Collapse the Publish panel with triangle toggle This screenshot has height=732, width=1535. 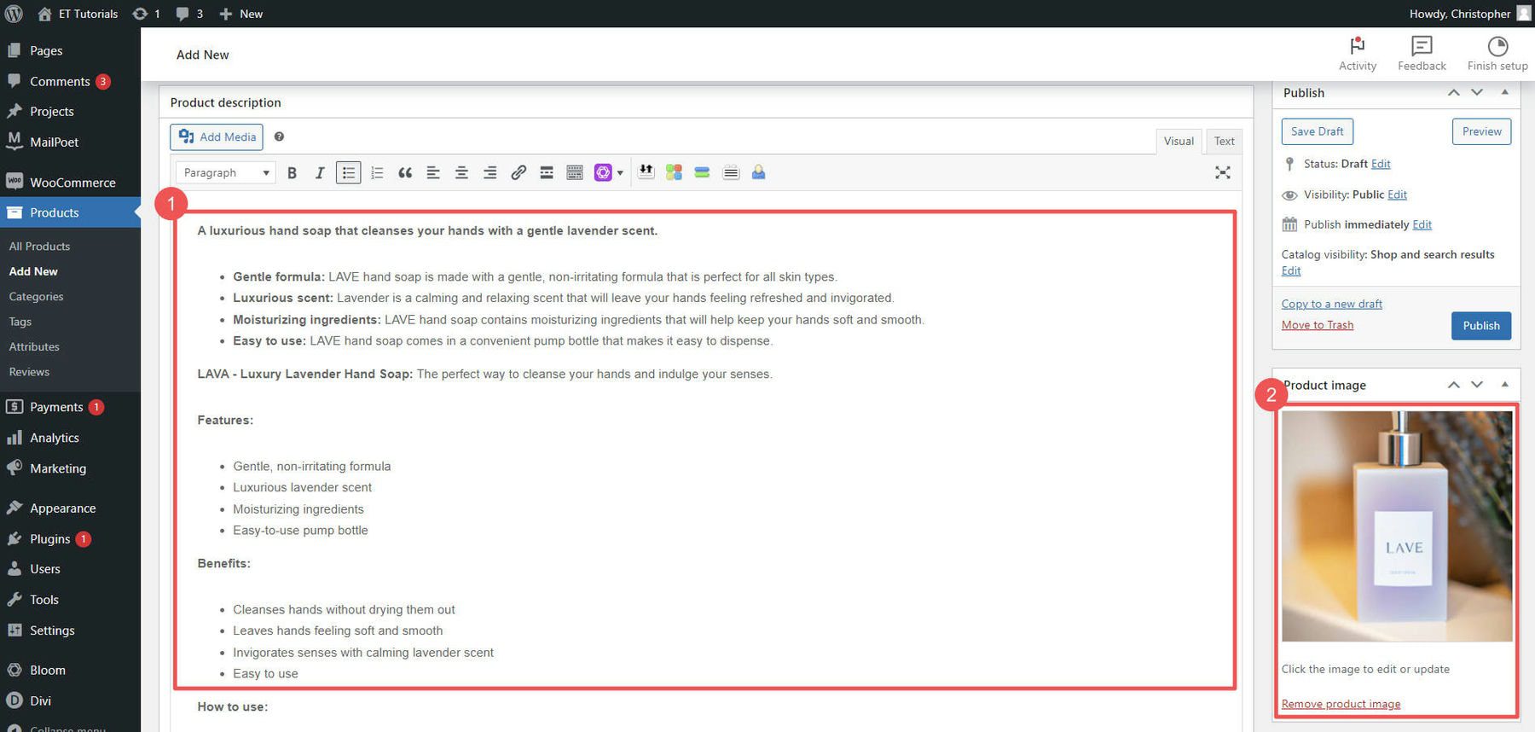click(x=1504, y=92)
